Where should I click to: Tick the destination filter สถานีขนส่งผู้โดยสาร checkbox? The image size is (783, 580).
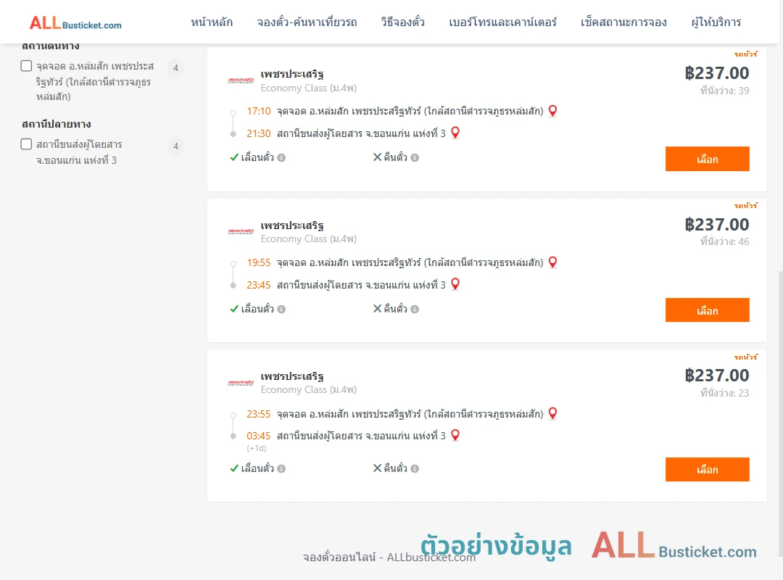(x=27, y=144)
